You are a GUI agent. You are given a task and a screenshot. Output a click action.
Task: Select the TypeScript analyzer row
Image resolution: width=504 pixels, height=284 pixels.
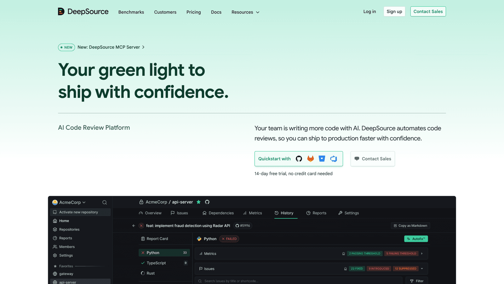coord(164,263)
